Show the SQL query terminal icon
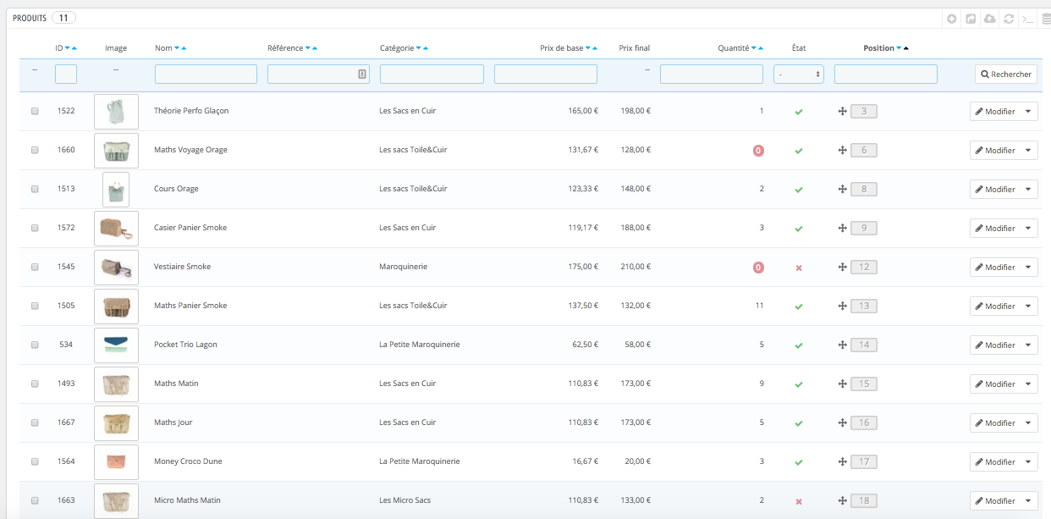The width and height of the screenshot is (1051, 519). (x=1026, y=19)
